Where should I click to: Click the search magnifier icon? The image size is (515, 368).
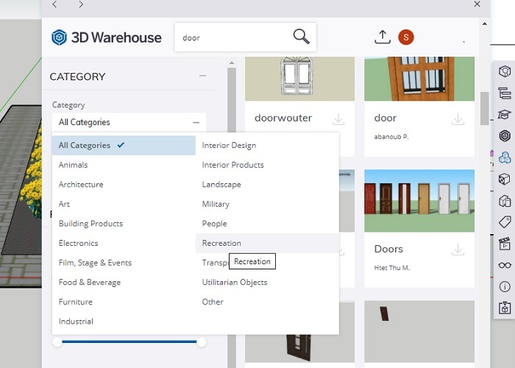tap(301, 37)
